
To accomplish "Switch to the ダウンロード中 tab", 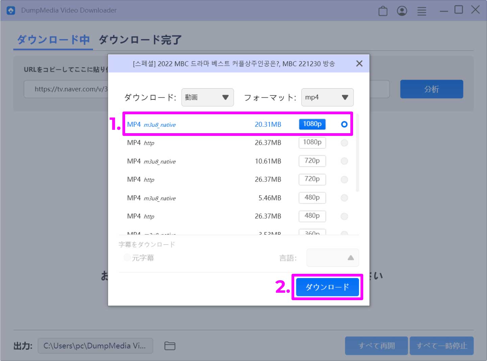I will pyautogui.click(x=53, y=40).
